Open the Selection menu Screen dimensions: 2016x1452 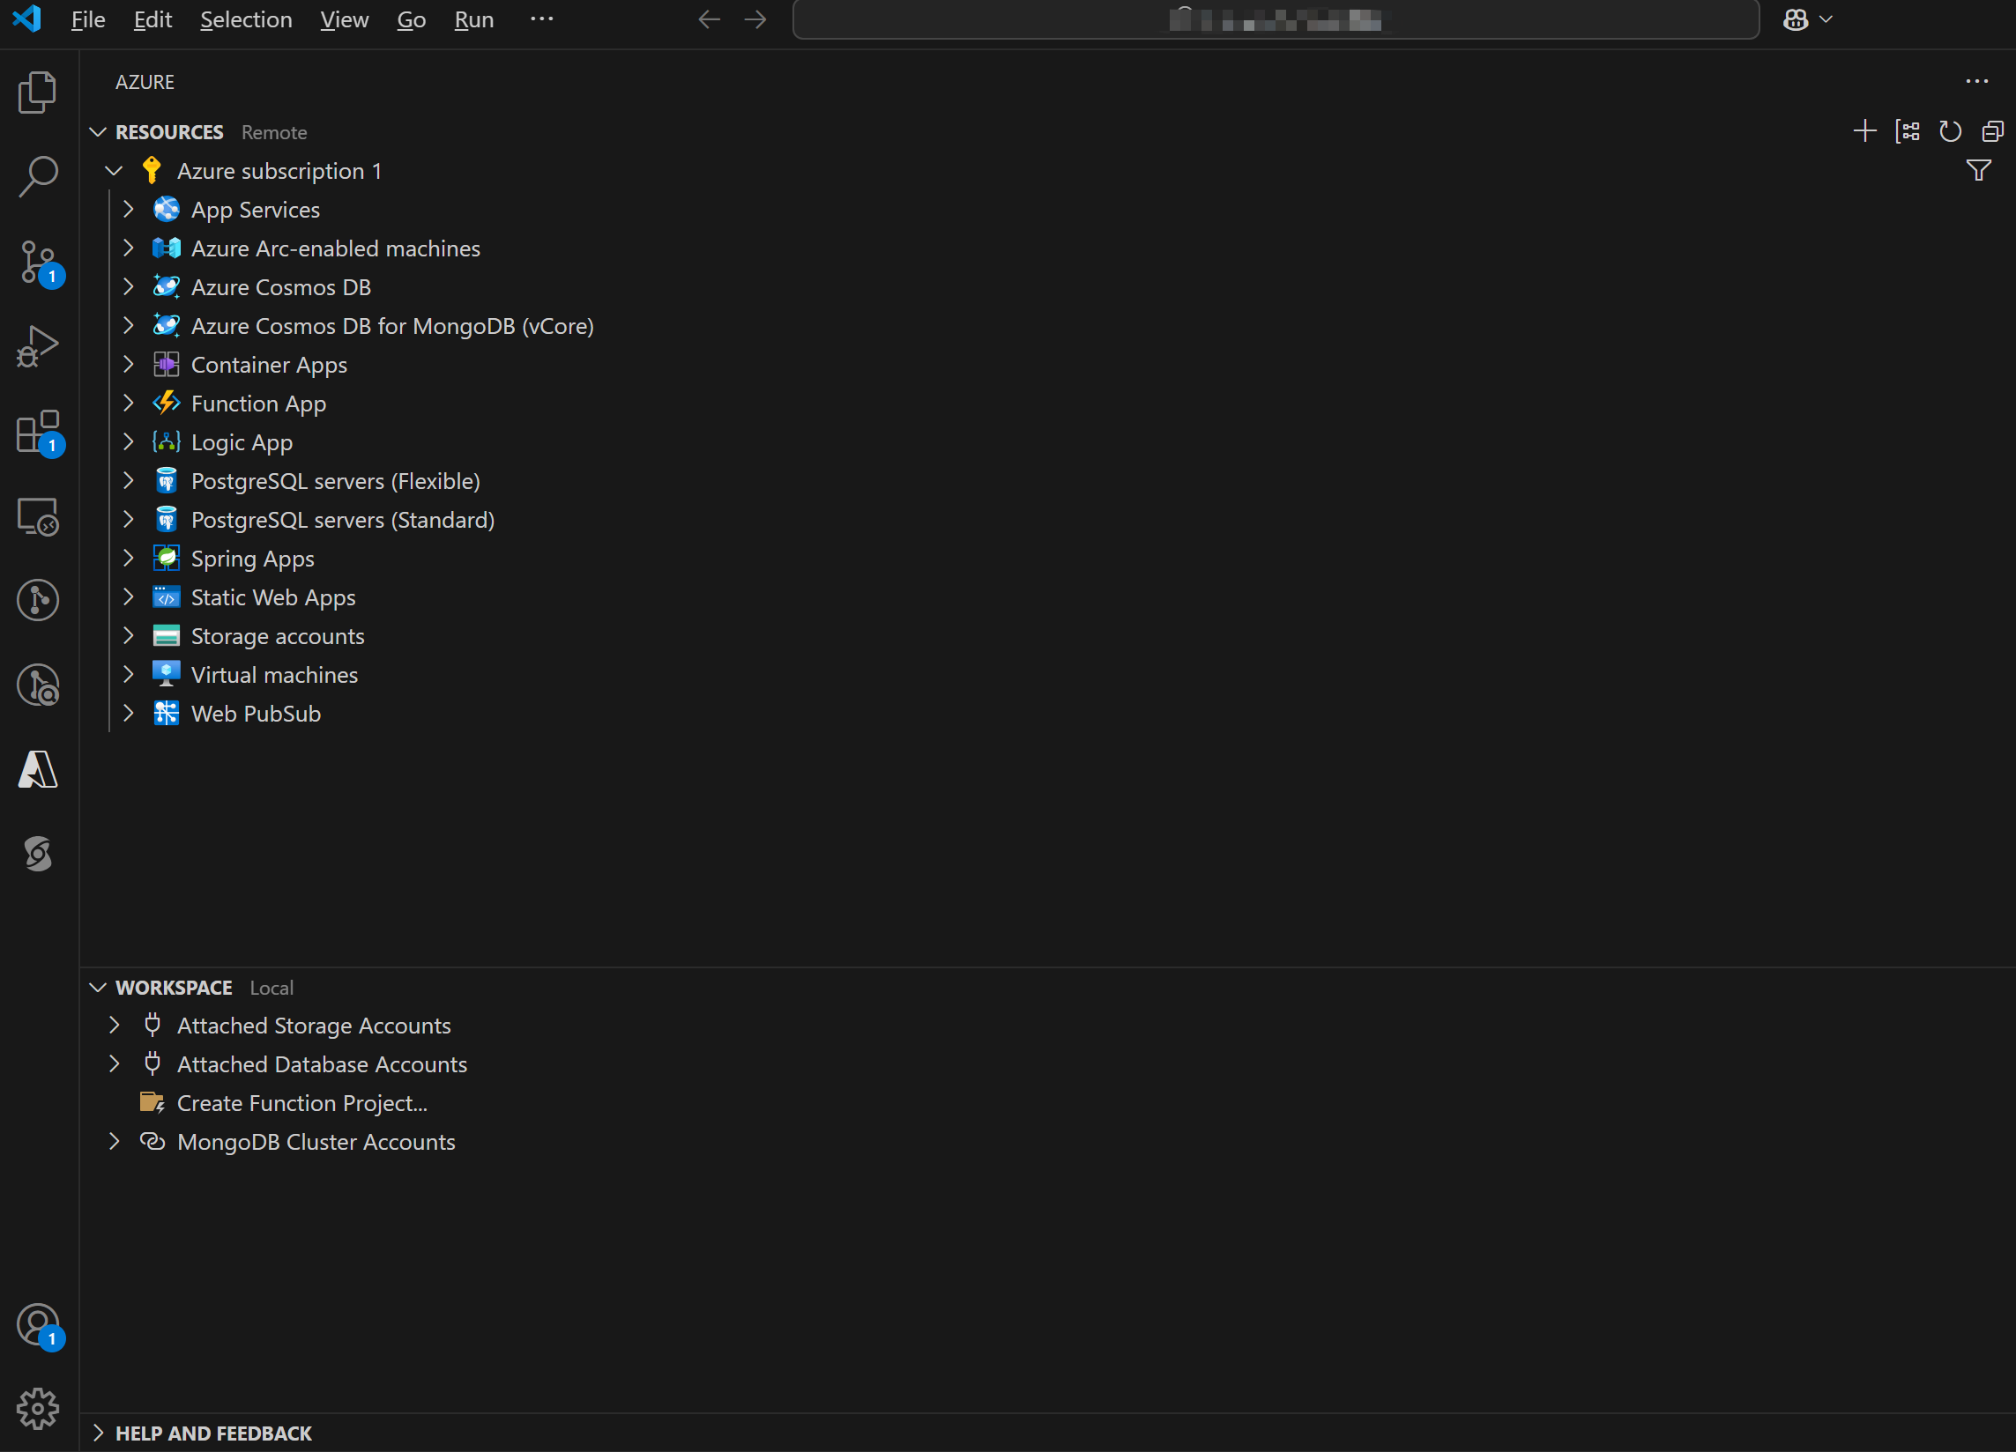pyautogui.click(x=246, y=19)
